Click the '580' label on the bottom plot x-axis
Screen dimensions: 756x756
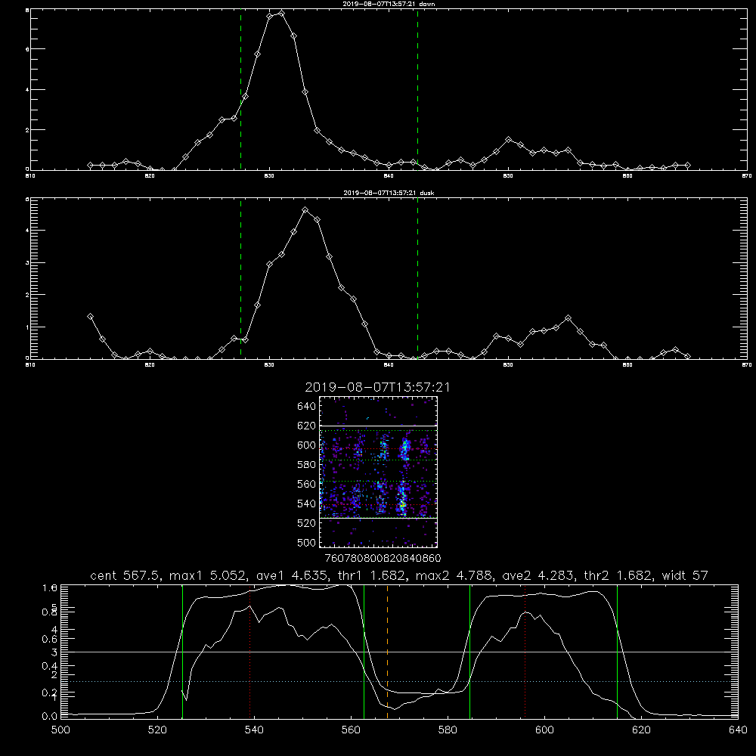click(448, 730)
